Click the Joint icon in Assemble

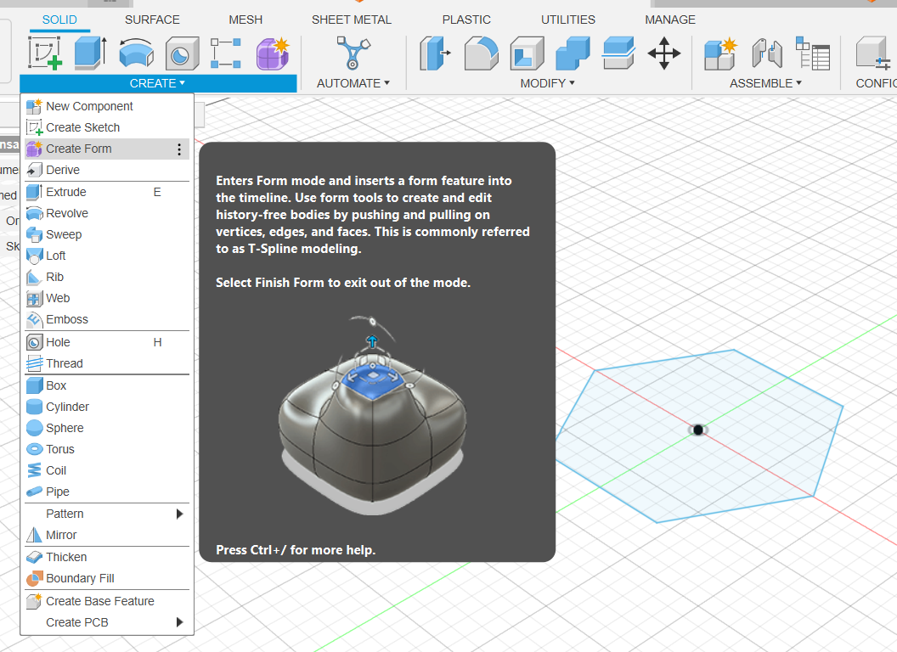tap(766, 53)
